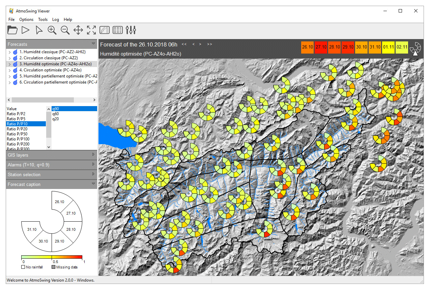Open the analogs table list icon

[x=118, y=30]
